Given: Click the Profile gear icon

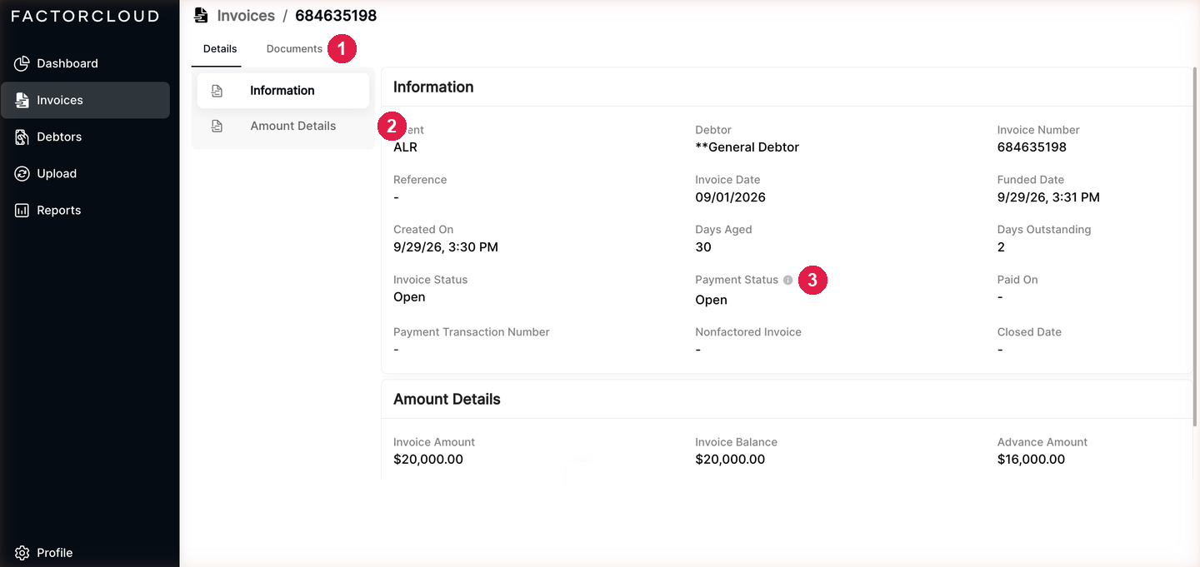Looking at the screenshot, I should click(22, 553).
